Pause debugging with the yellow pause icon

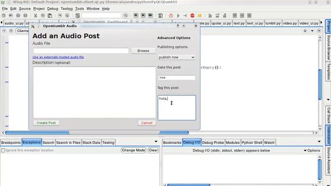pyautogui.click(x=200, y=16)
